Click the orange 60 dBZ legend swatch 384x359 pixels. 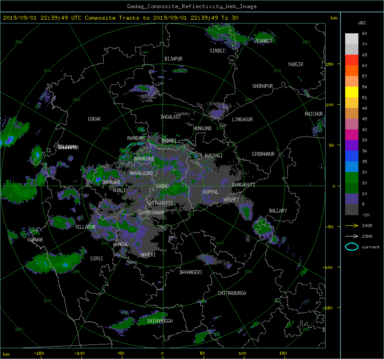[x=352, y=70]
